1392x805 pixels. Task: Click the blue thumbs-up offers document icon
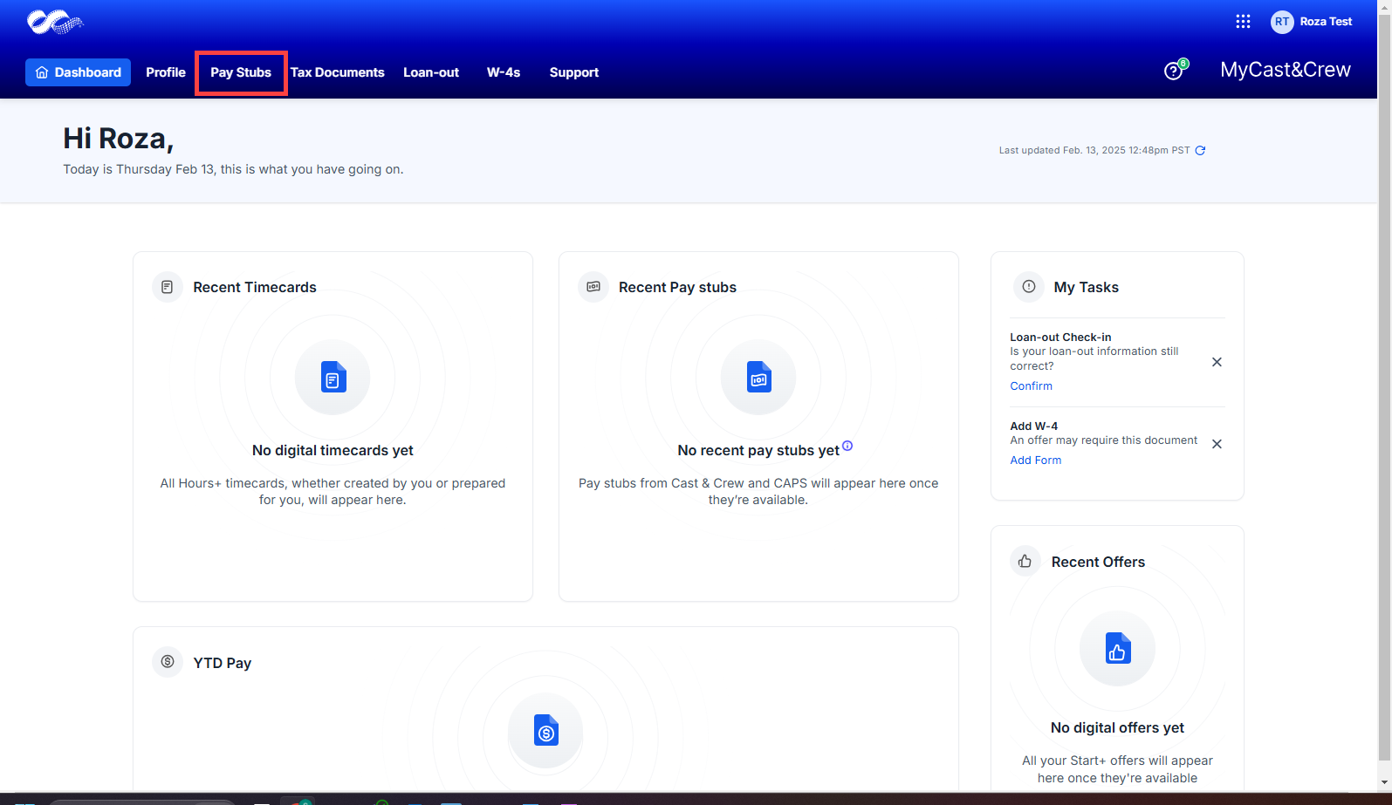[x=1118, y=648]
